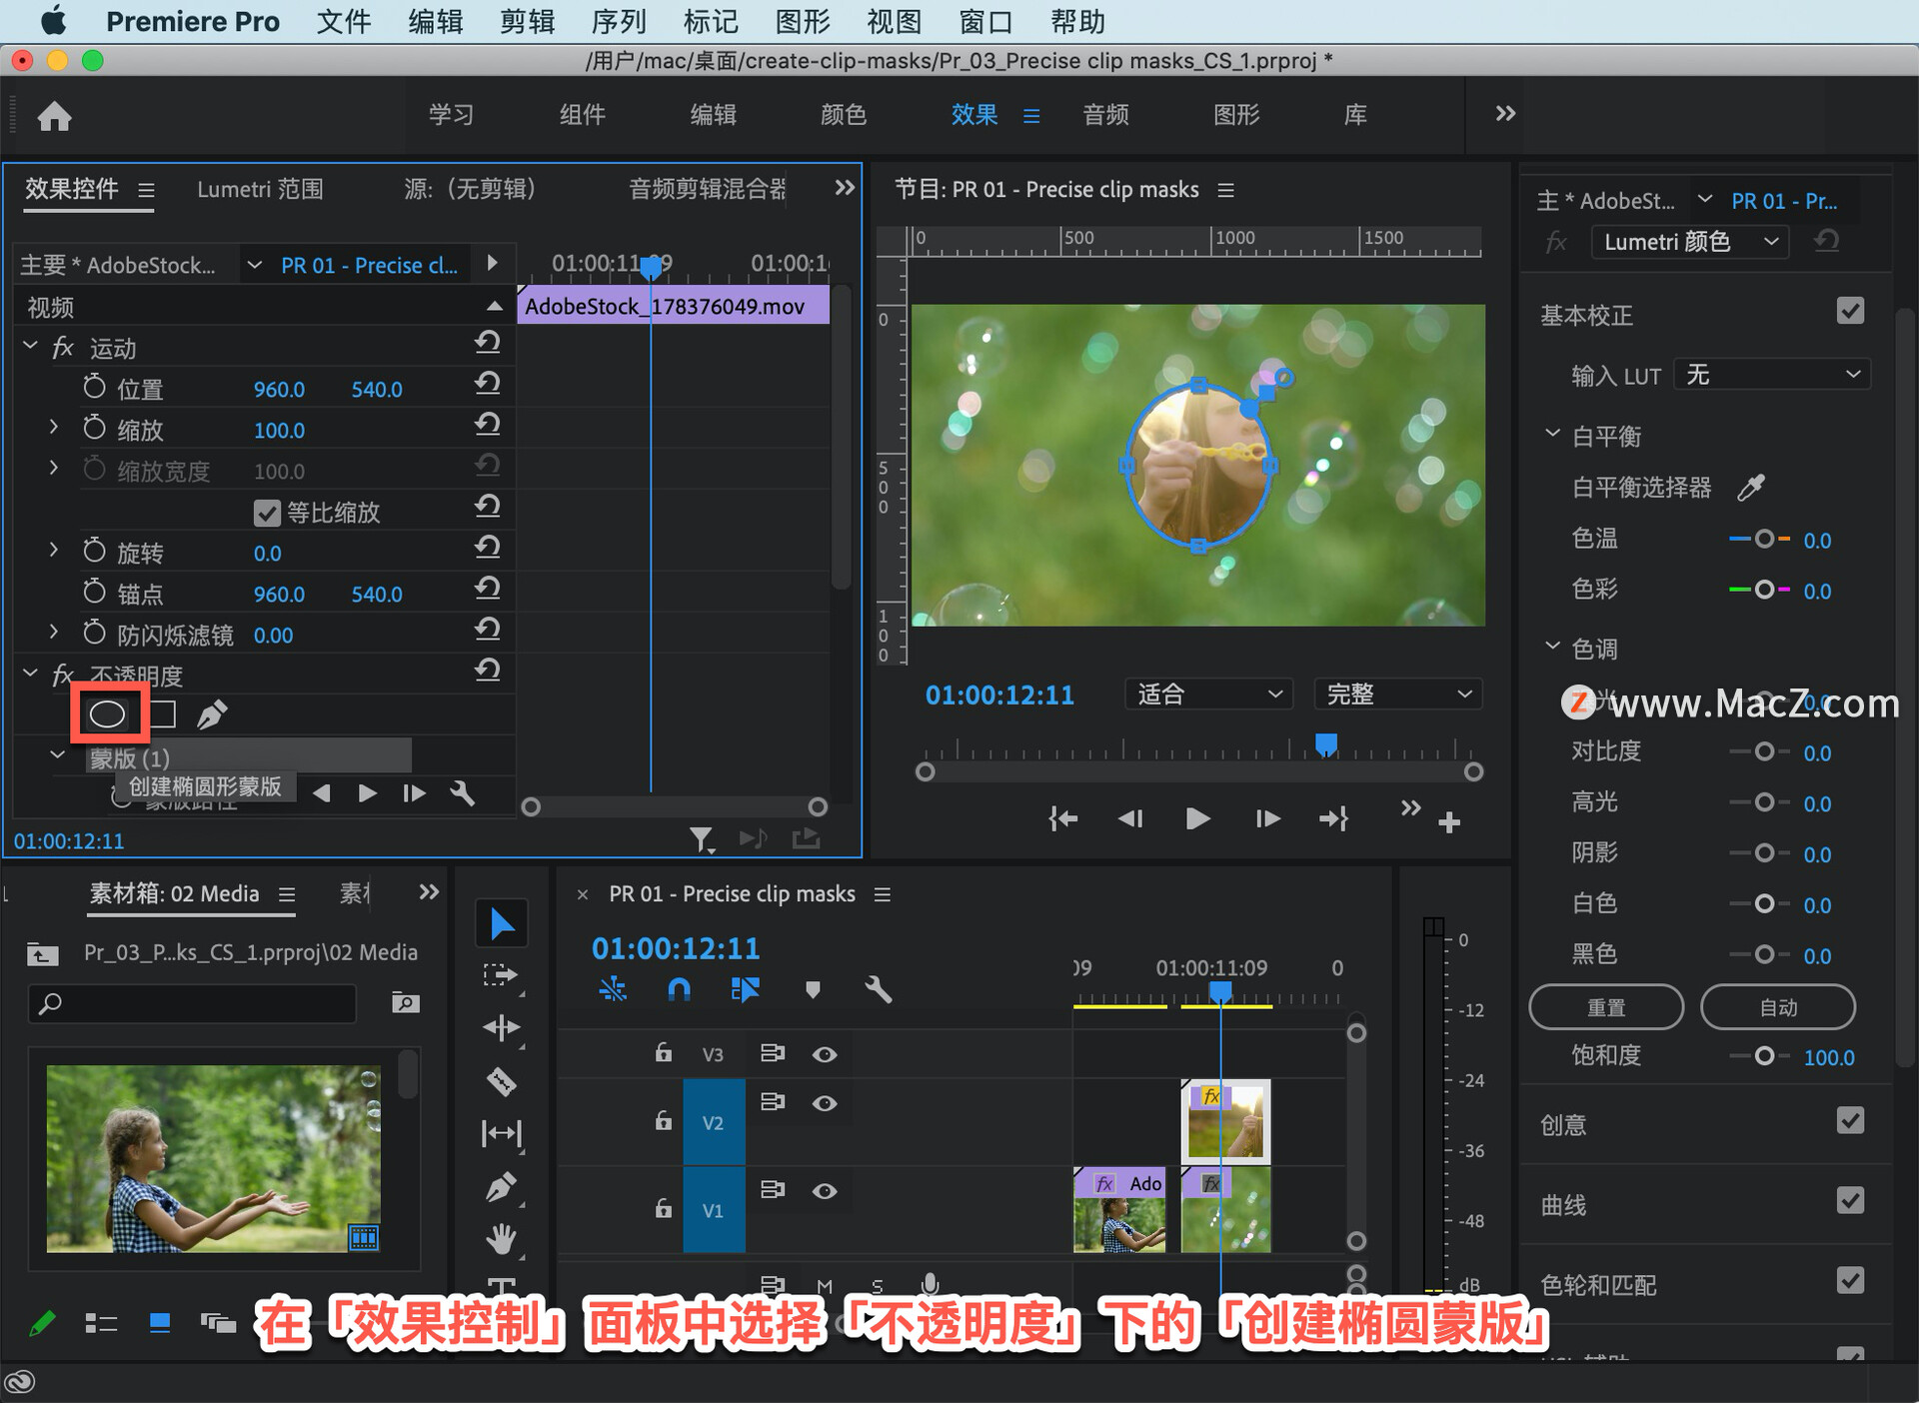Screen dimensions: 1919x1403
Task: Toggle Linked Selection in timeline
Action: [x=746, y=989]
